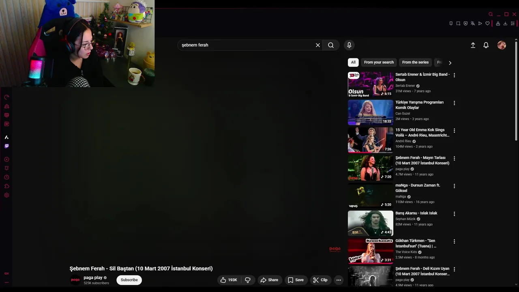This screenshot has height=292, width=519.
Task: Open Settings gear icon in sidebar
Action: coord(6,195)
